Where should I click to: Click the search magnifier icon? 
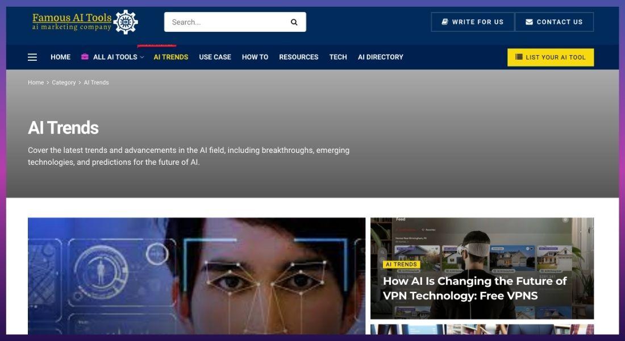[294, 22]
